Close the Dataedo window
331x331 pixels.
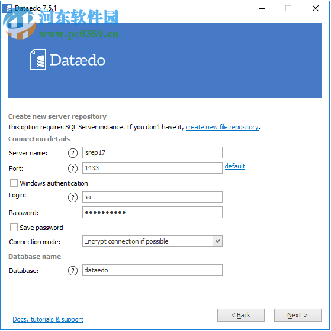[x=316, y=8]
